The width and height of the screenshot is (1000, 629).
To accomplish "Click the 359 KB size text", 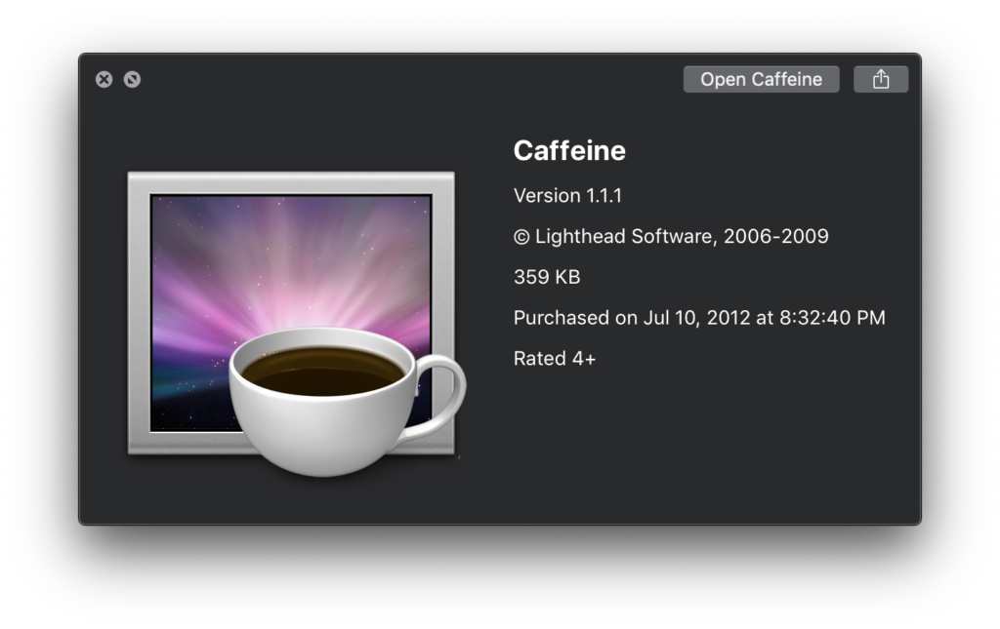I will (x=547, y=277).
